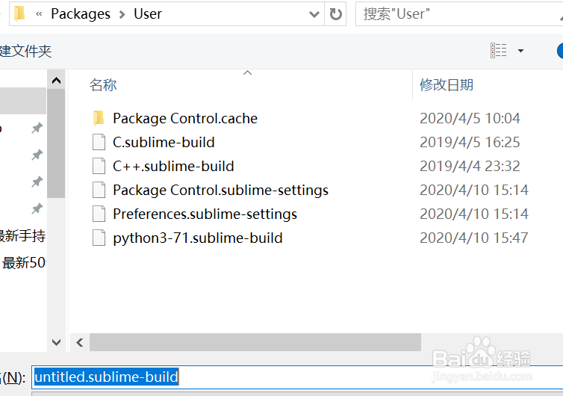Open the address bar history dropdown
The image size is (563, 396).
(314, 13)
